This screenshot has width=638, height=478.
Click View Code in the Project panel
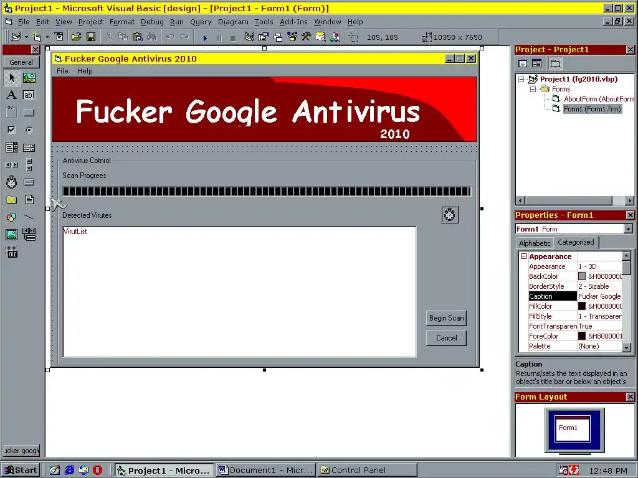tap(523, 63)
